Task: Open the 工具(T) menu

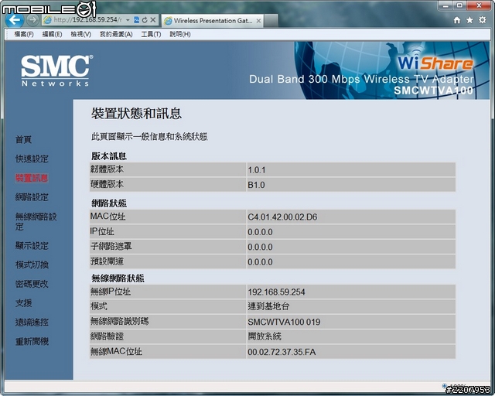Action: (151, 34)
